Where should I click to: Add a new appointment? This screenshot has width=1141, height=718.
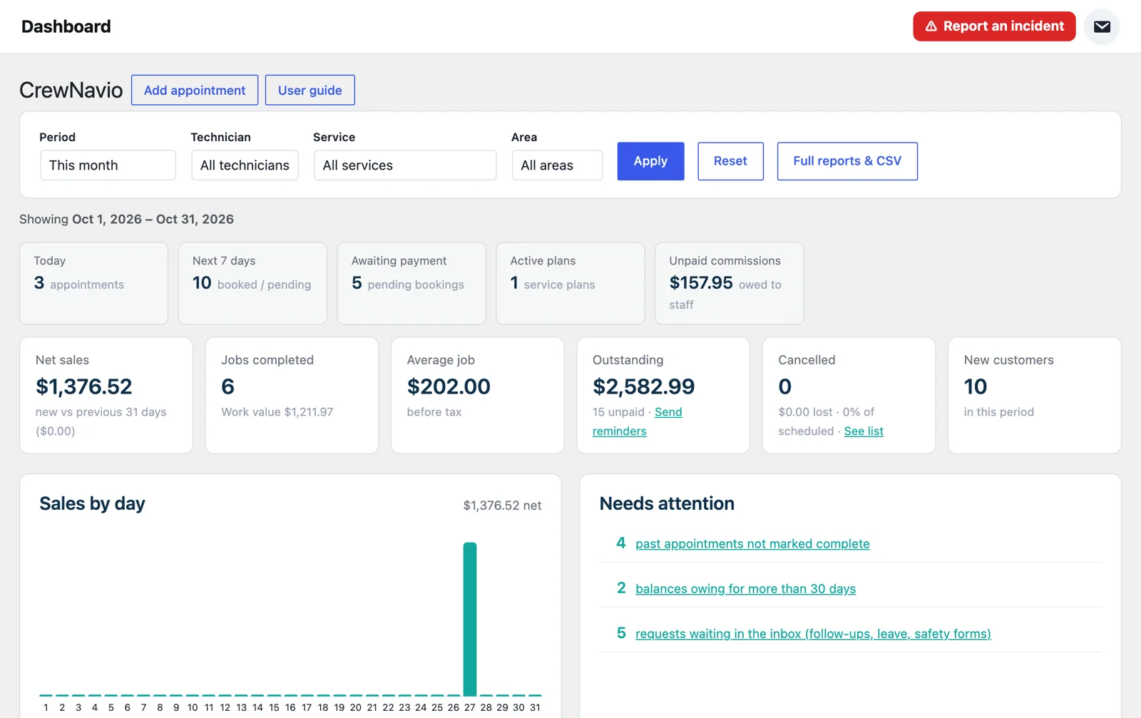(195, 90)
